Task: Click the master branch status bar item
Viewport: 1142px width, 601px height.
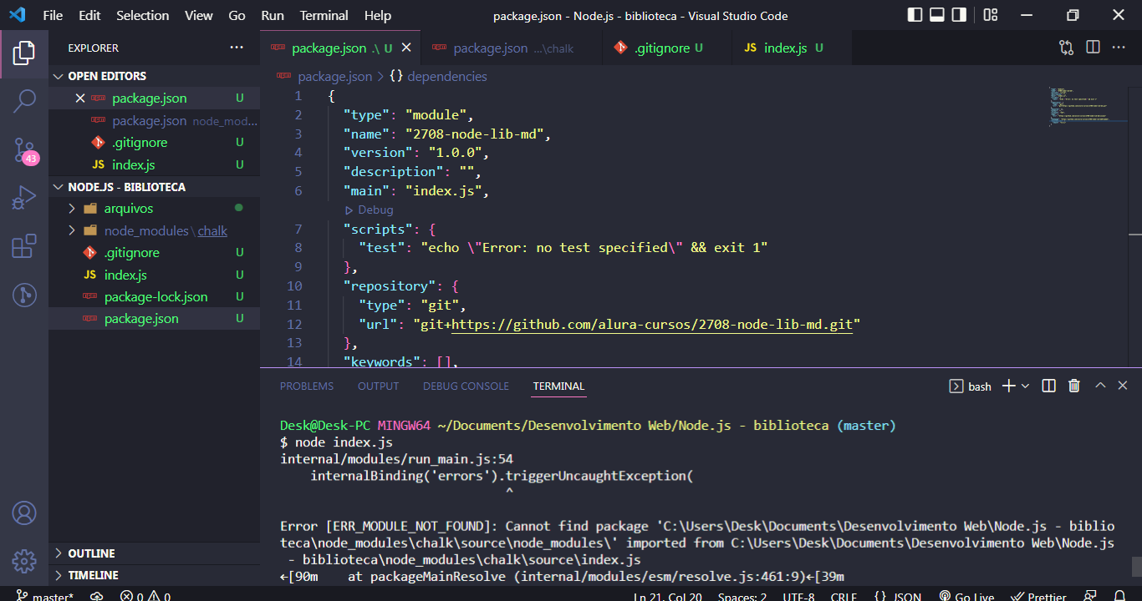Action: 44,596
